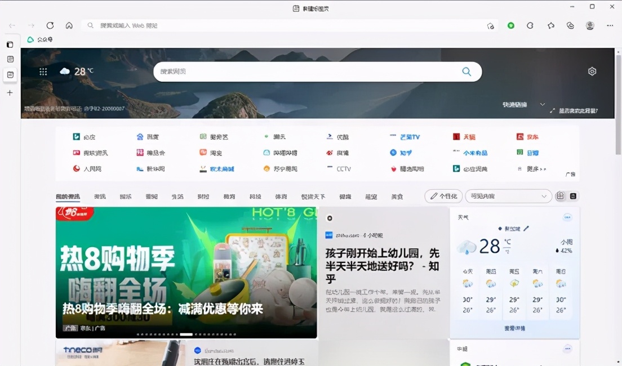Expand 更多 to show more site shortcuts
The image size is (622, 366).
point(533,168)
